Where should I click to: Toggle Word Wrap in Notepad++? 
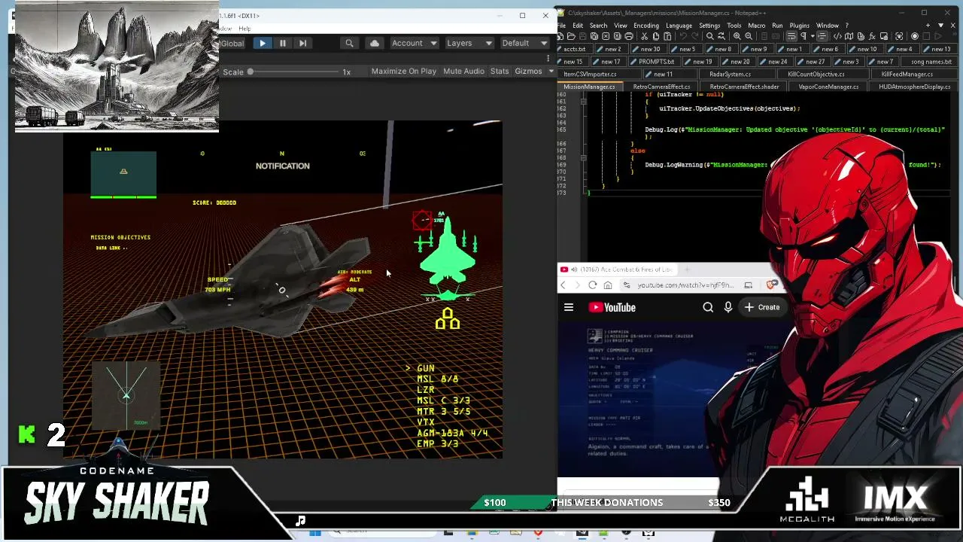click(791, 36)
